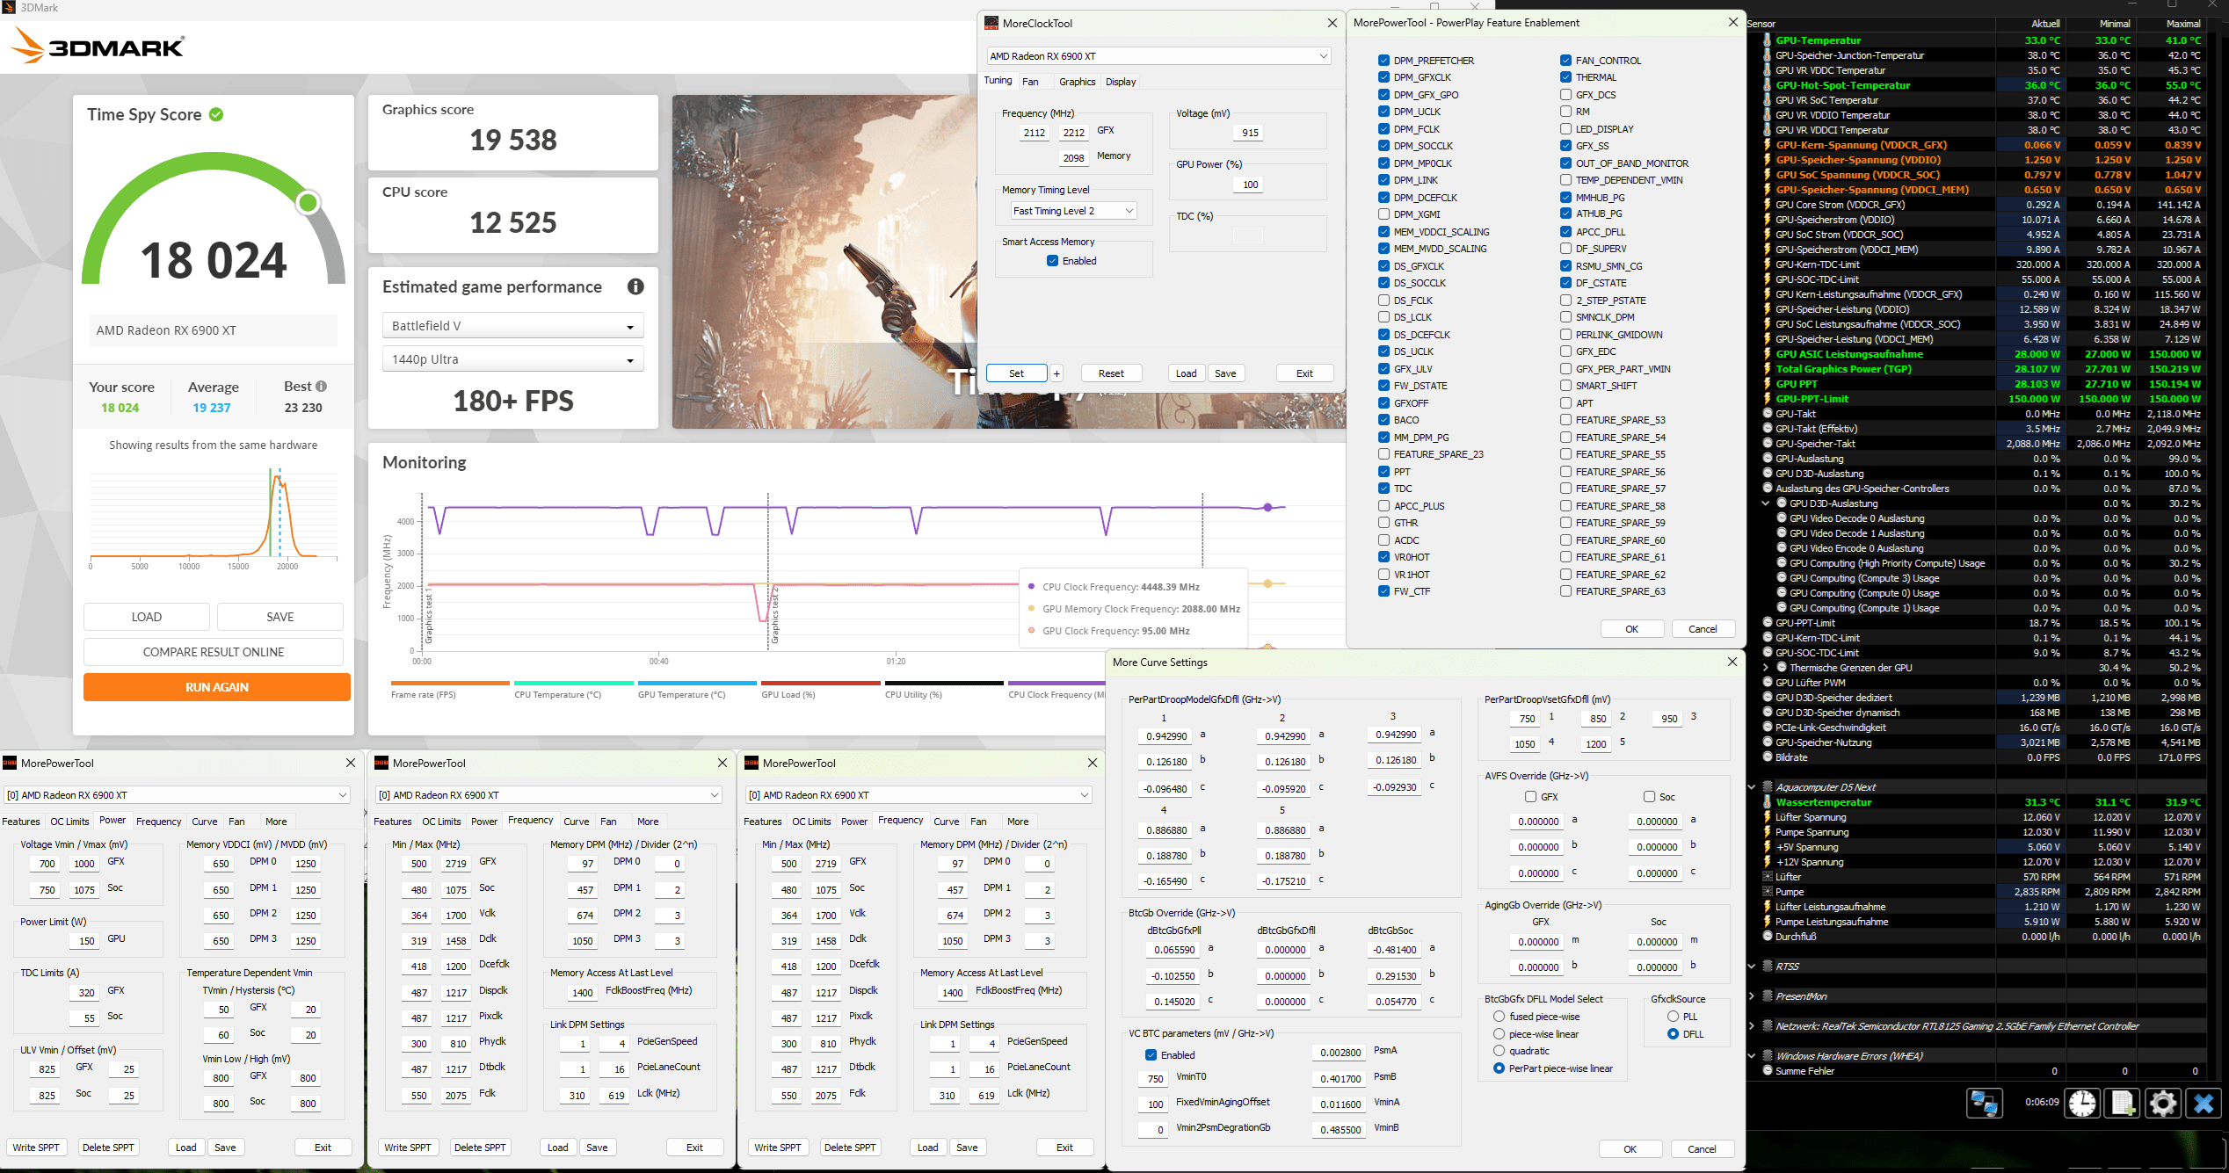2229x1173 pixels.
Task: Click info icon beside Estimated game performance
Action: pyautogui.click(x=635, y=286)
